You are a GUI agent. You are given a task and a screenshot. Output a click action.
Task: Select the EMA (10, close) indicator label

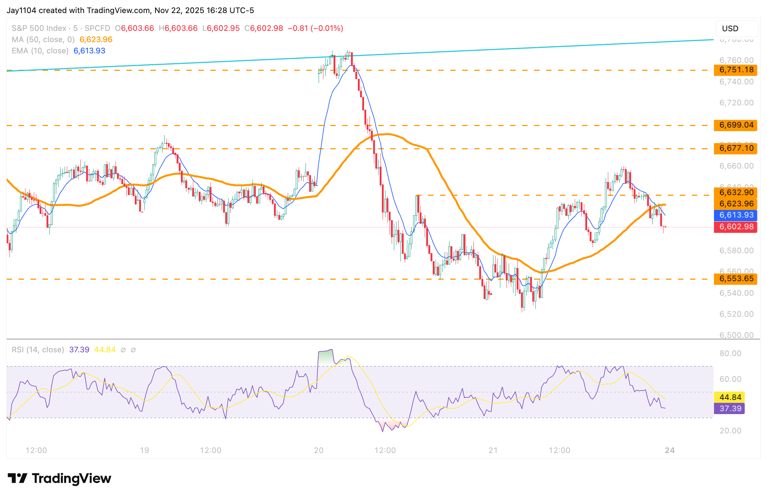tap(40, 50)
